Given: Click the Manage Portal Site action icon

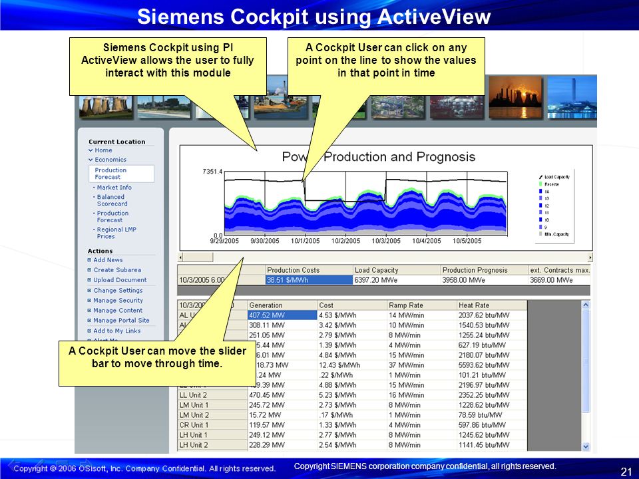Looking at the screenshot, I should [x=89, y=321].
